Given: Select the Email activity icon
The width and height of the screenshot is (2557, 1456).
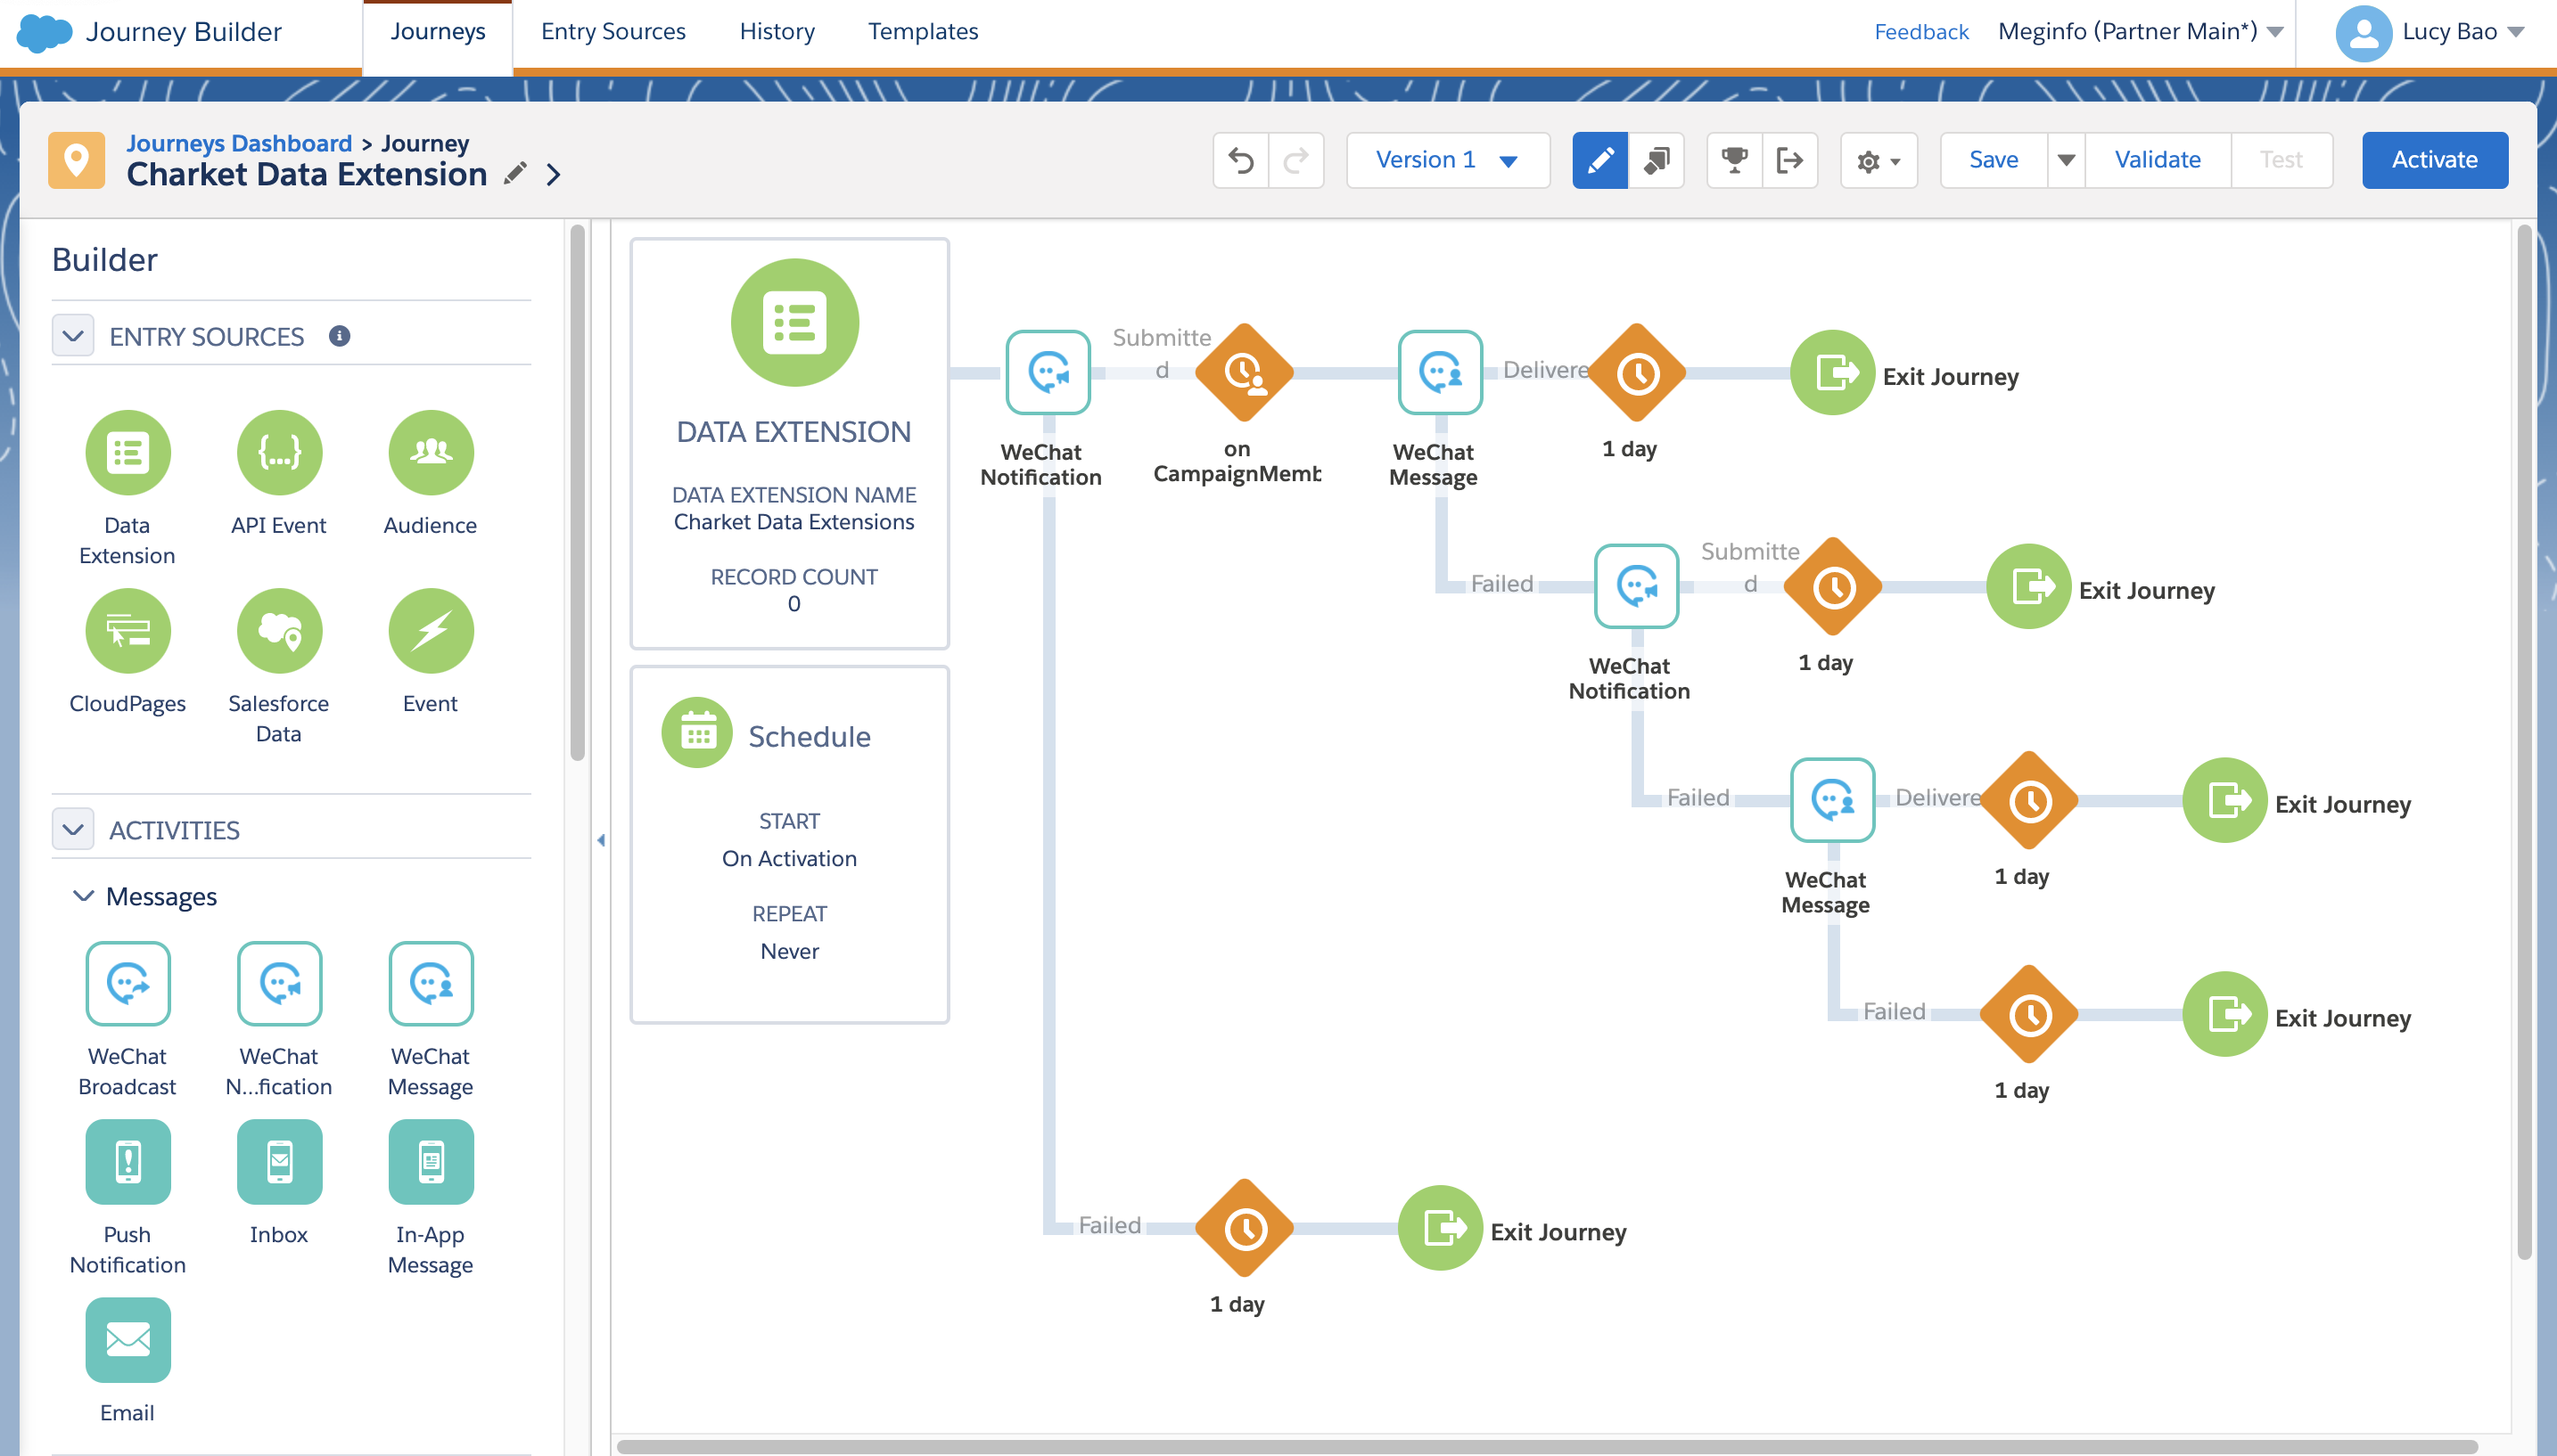Looking at the screenshot, I should [127, 1339].
